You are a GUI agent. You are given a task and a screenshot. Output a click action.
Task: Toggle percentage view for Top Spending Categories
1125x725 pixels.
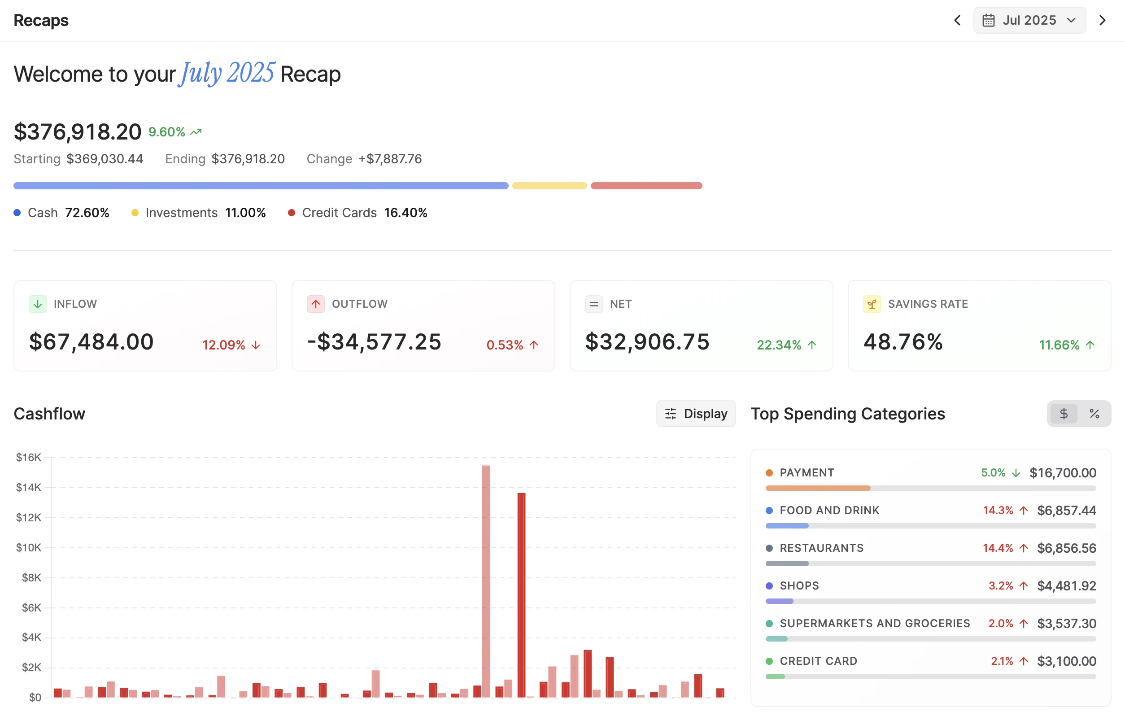(x=1094, y=413)
